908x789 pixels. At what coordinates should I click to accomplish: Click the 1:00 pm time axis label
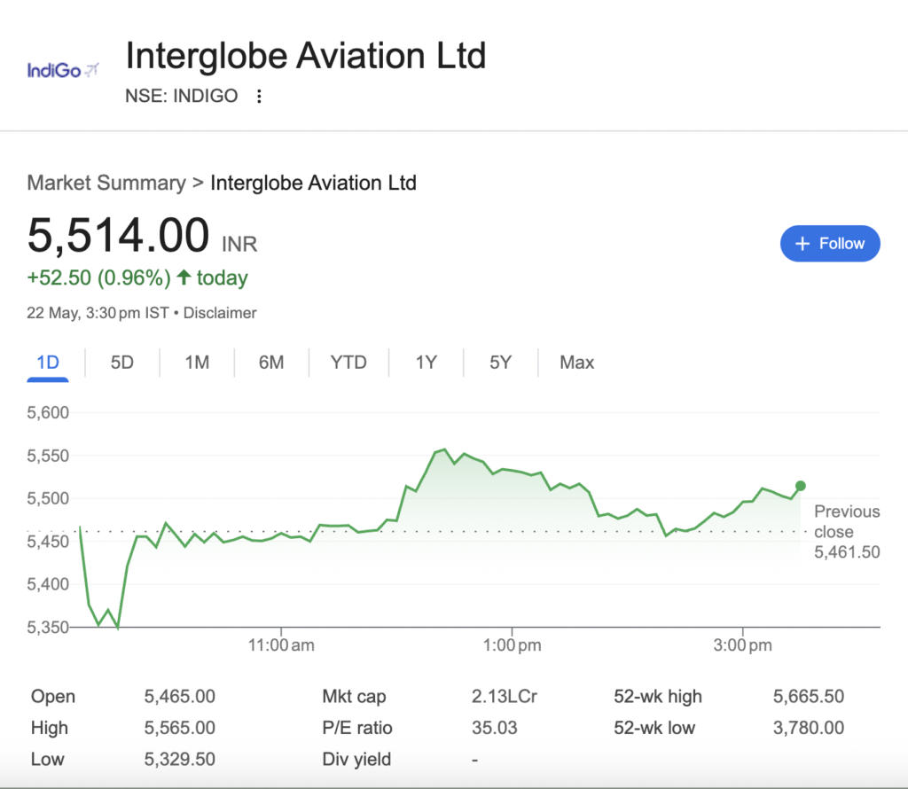click(x=513, y=645)
